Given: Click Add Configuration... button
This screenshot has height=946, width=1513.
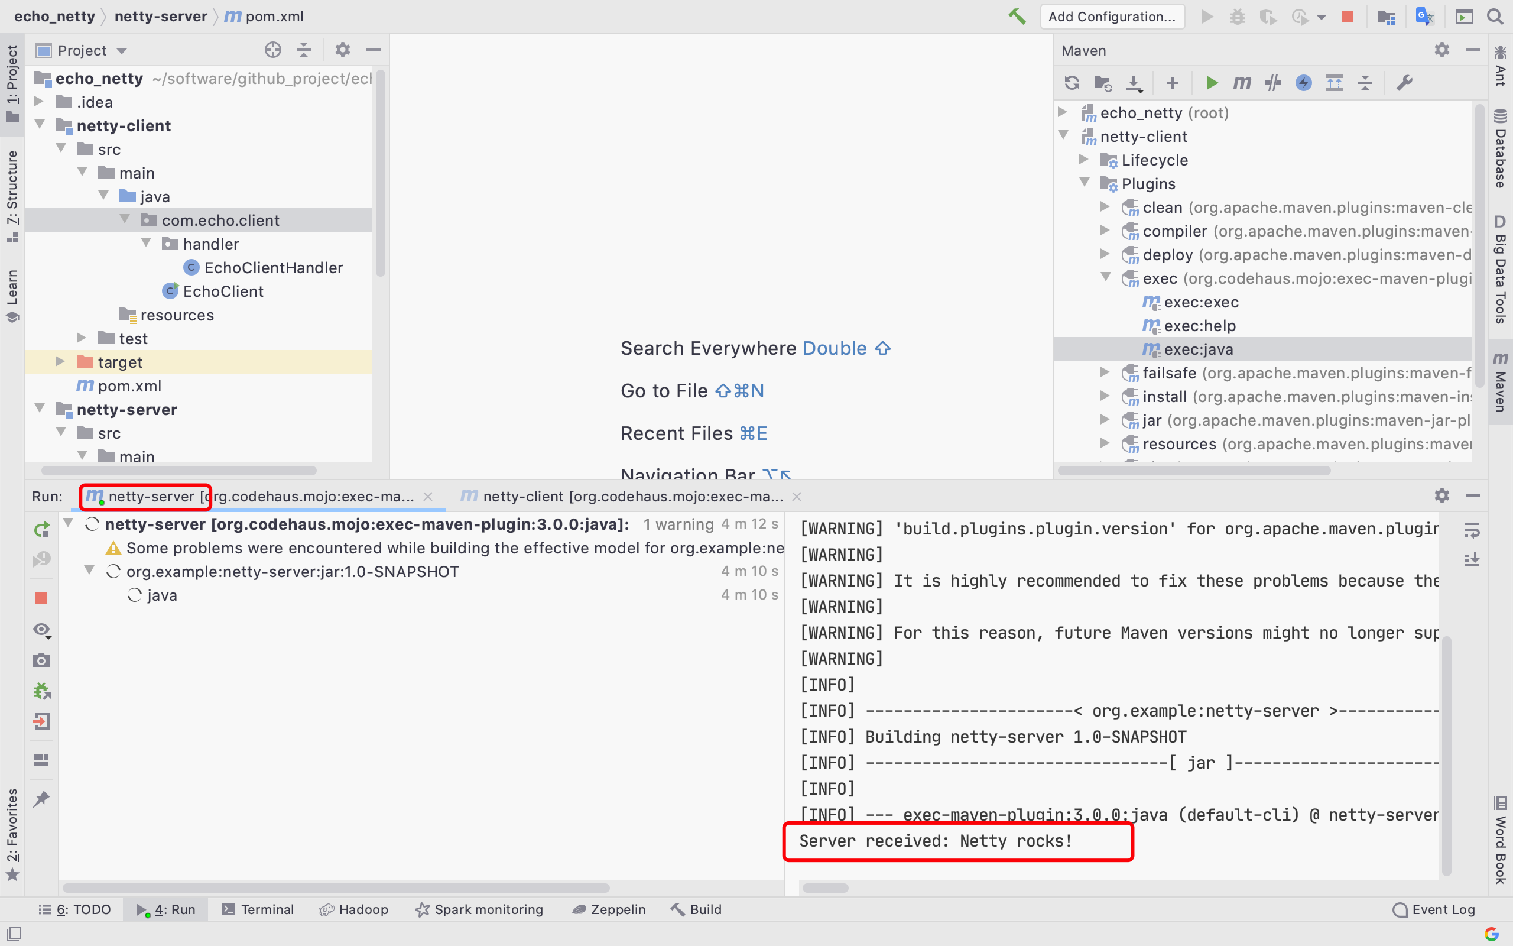Looking at the screenshot, I should pyautogui.click(x=1112, y=17).
